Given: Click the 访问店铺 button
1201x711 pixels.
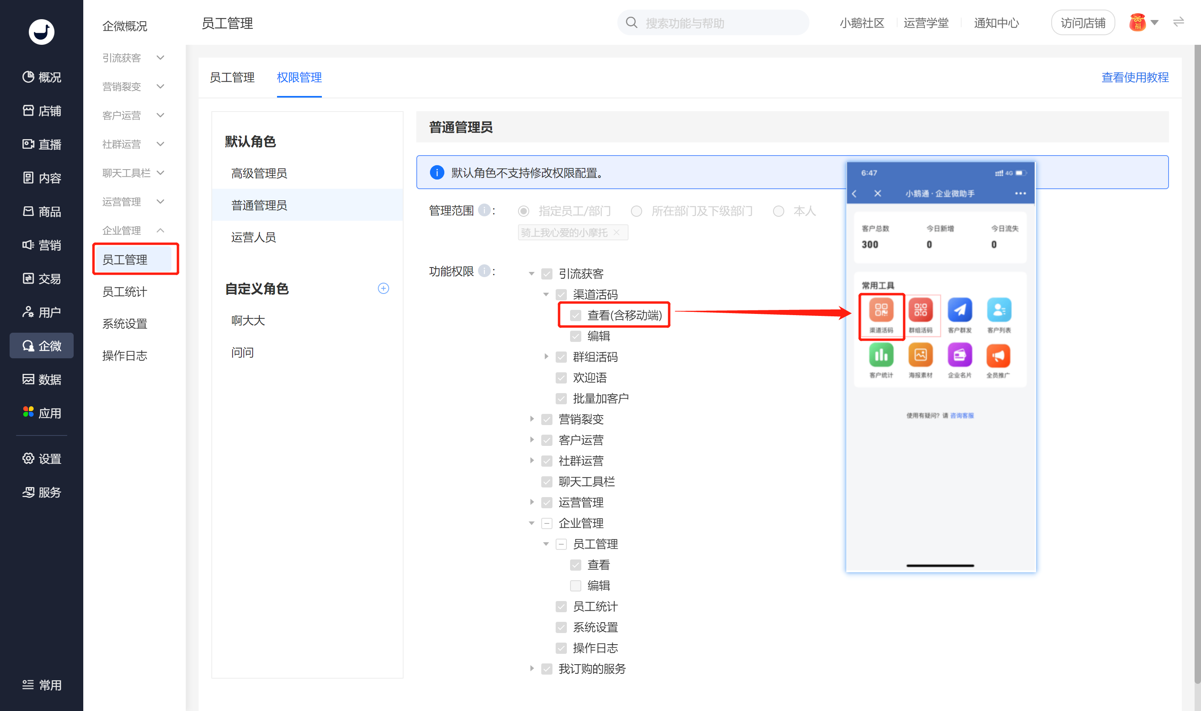Looking at the screenshot, I should click(1083, 22).
